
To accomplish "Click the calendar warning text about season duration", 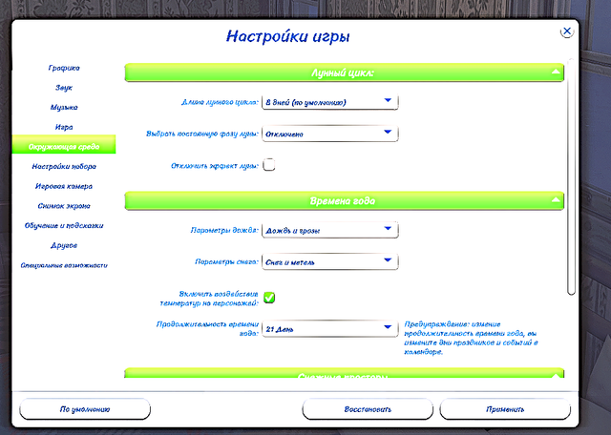I will [471, 338].
